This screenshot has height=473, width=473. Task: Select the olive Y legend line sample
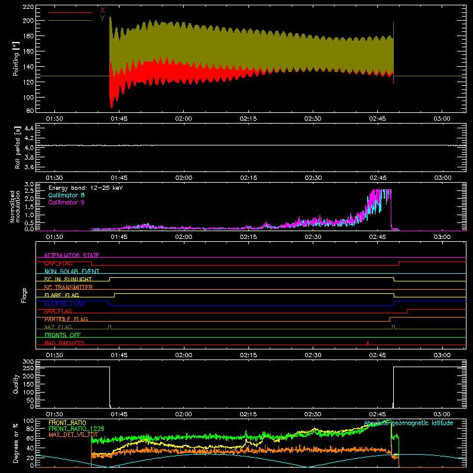pos(70,21)
